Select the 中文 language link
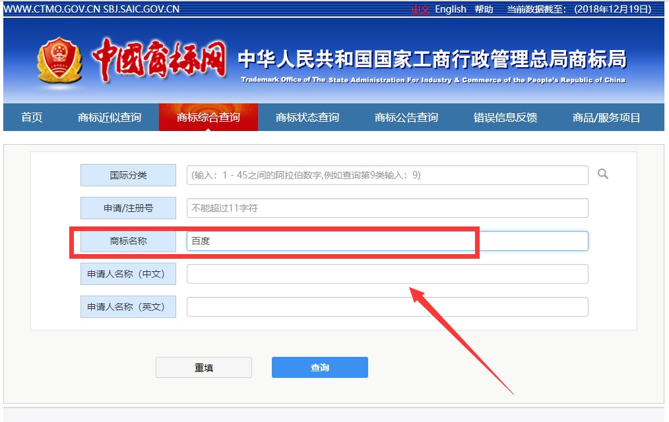 (421, 9)
